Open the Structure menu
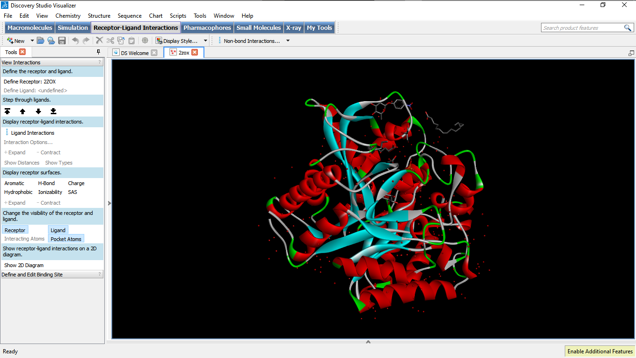636x358 pixels. tap(99, 15)
